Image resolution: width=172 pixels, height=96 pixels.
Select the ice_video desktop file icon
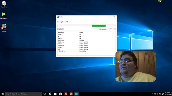coord(4,16)
